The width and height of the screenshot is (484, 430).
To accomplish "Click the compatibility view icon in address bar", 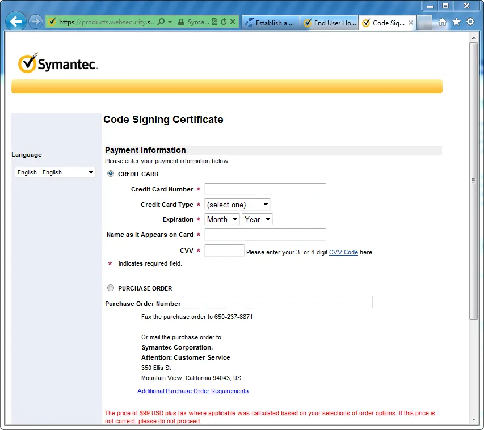I will 215,22.
